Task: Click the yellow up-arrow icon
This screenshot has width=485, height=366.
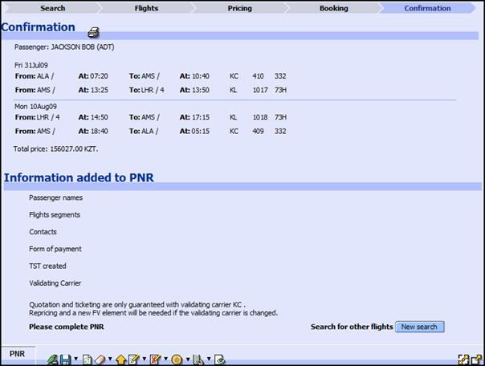Action: [120, 360]
